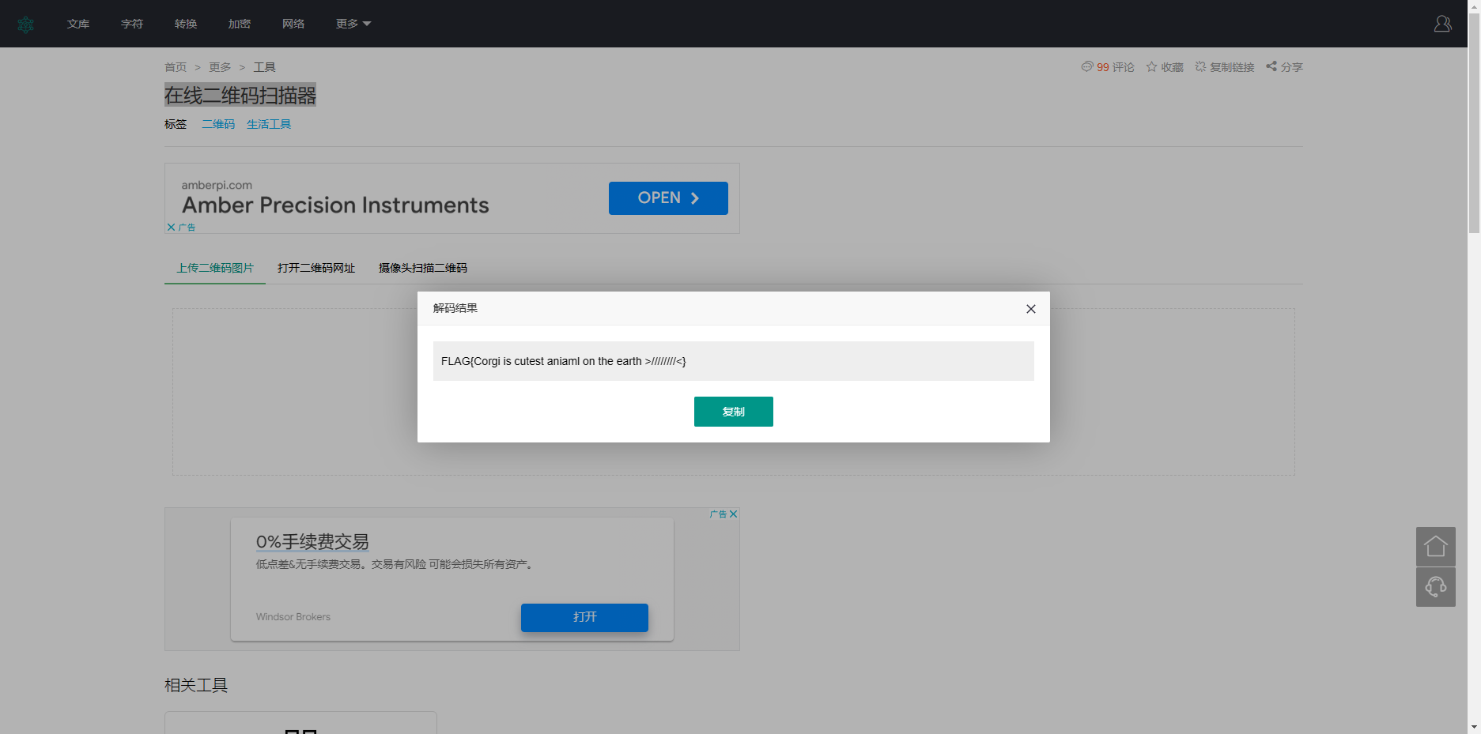Click the 相关工具 section heading
This screenshot has width=1481, height=734.
point(196,685)
